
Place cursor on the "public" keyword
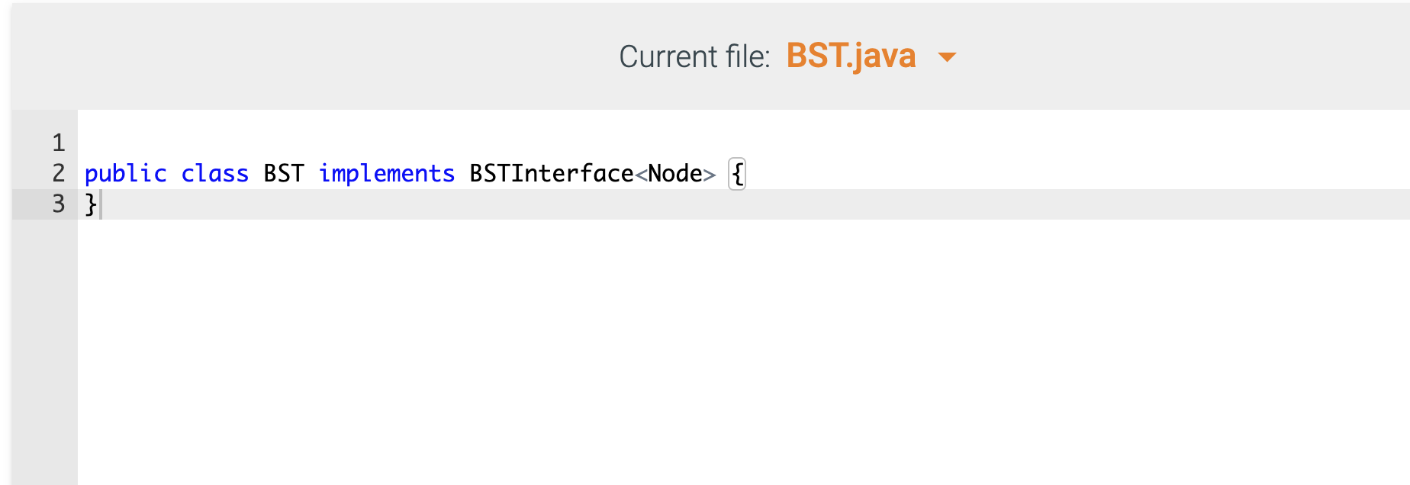click(125, 174)
